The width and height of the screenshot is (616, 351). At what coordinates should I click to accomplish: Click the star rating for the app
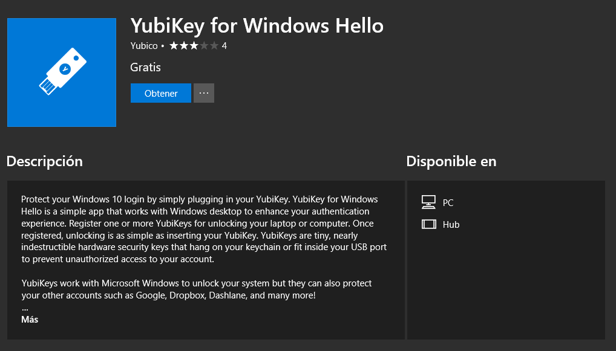click(x=194, y=46)
